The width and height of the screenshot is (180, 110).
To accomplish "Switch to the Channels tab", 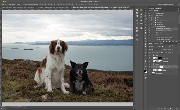I will pyautogui.click(x=156, y=43).
